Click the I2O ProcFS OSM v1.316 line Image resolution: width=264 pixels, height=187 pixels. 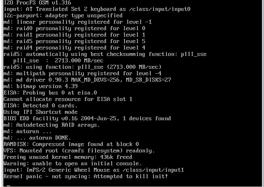[x=37, y=2]
